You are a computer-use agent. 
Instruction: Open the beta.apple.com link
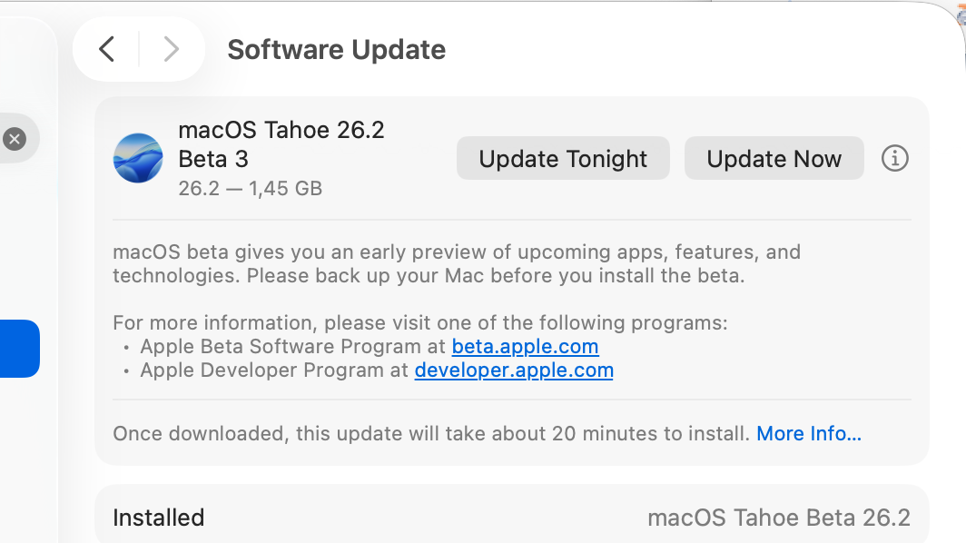point(525,346)
